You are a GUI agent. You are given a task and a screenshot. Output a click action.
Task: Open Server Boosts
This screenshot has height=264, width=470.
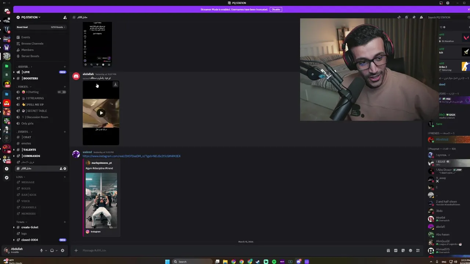coord(30,56)
